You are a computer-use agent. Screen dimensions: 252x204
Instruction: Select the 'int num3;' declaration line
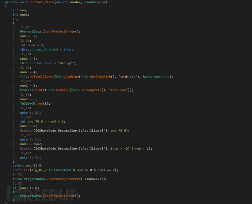click(x=21, y=15)
